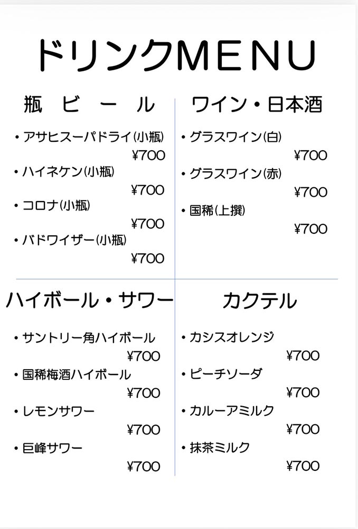
Task: Choose アサヒスーパードライ(小瓶) item
Action: (93, 138)
